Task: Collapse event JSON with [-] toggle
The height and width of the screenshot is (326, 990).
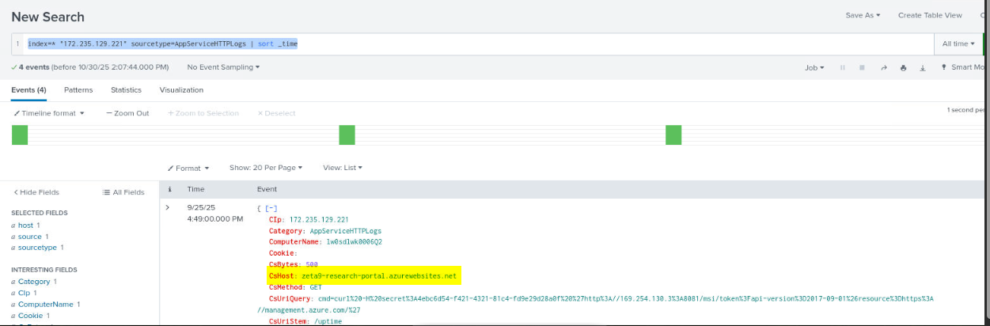Action: click(x=270, y=207)
